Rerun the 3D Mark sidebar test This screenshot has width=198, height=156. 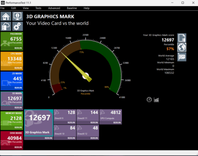pos(18,108)
